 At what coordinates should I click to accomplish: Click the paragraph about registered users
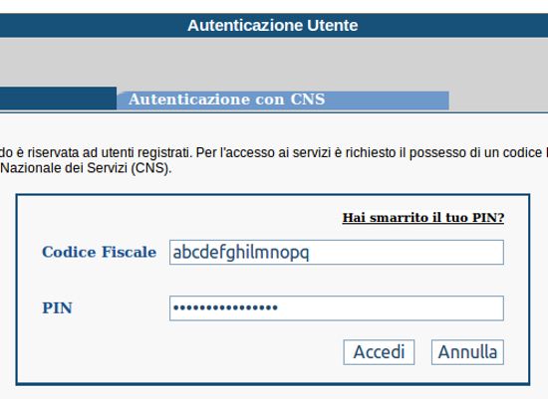(x=274, y=153)
